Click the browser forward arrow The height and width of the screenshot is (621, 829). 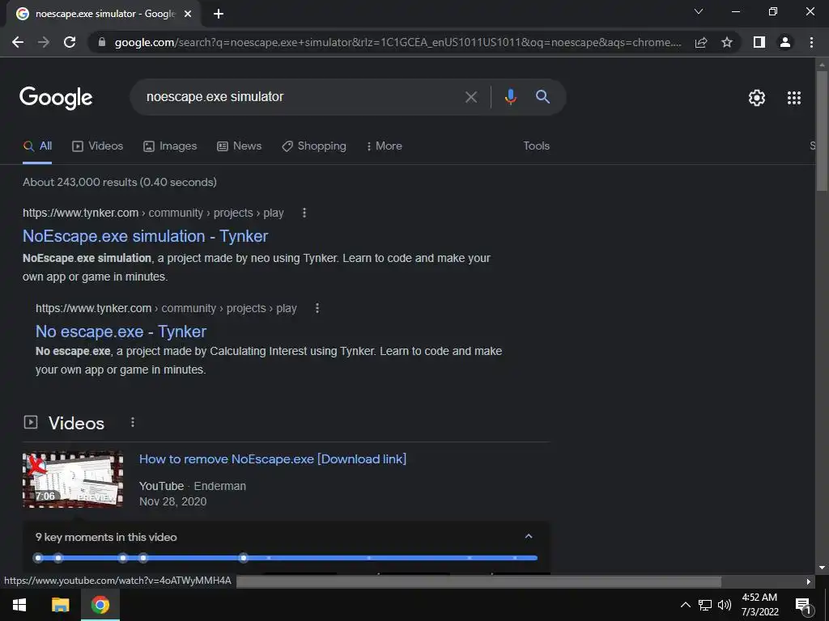tap(44, 42)
